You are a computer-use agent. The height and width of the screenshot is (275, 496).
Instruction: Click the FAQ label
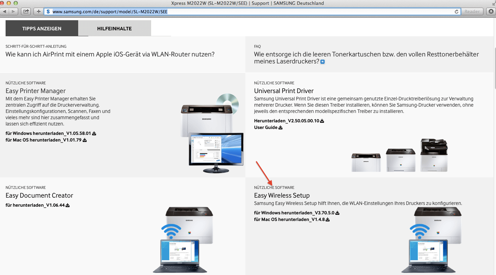(x=257, y=46)
